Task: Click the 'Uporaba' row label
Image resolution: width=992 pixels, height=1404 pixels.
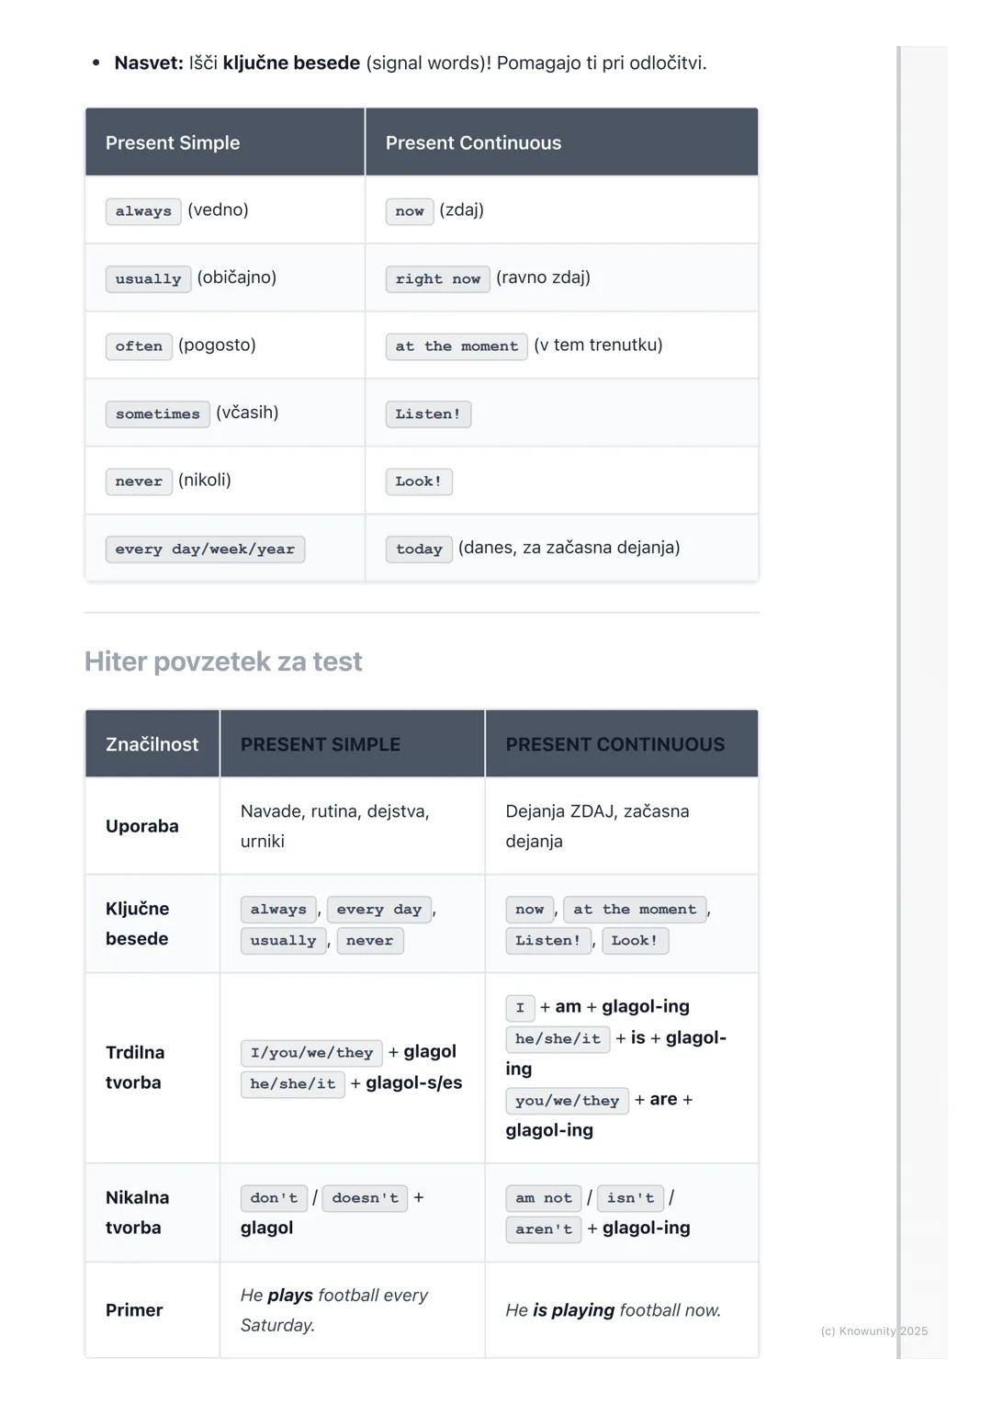Action: (142, 826)
